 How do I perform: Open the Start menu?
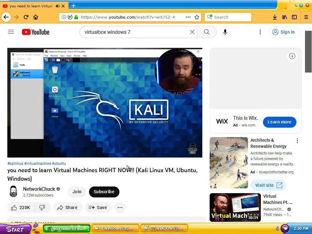pos(15,229)
